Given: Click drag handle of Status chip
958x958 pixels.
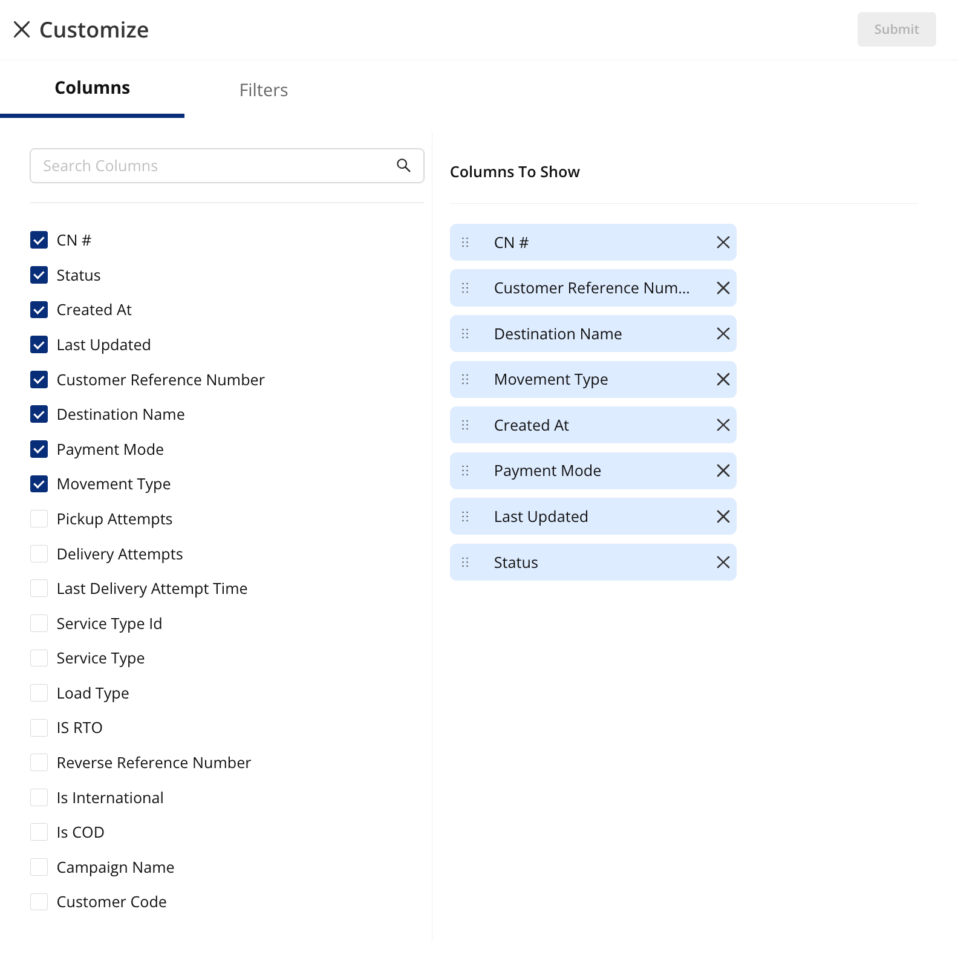Looking at the screenshot, I should click(x=465, y=562).
